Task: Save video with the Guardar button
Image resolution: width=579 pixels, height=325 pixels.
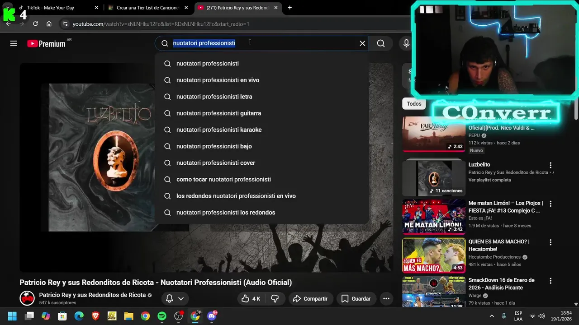Action: 356,299
